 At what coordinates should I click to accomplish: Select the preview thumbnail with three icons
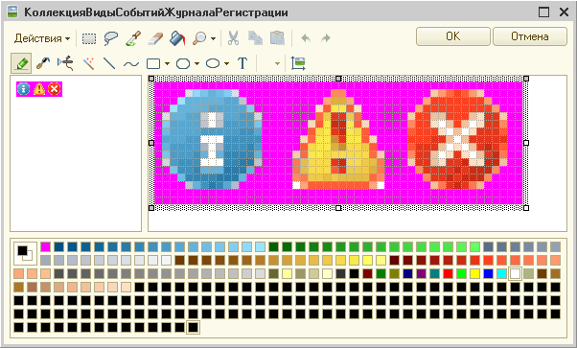[x=39, y=89]
